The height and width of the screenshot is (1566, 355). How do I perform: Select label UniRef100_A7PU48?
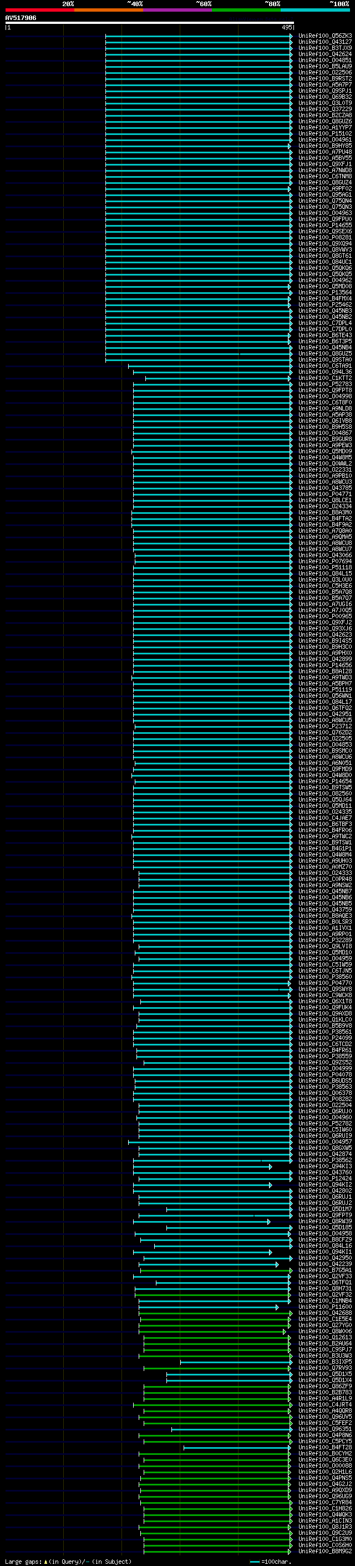coord(324,152)
